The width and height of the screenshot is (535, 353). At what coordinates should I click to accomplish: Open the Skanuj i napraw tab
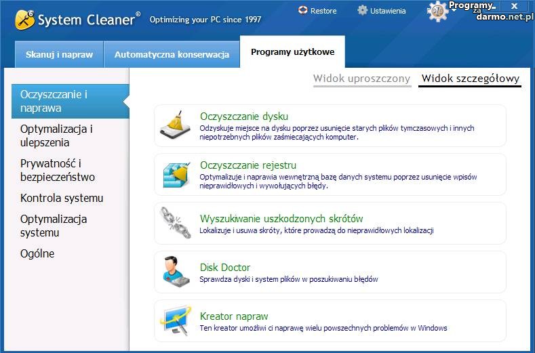pos(59,54)
